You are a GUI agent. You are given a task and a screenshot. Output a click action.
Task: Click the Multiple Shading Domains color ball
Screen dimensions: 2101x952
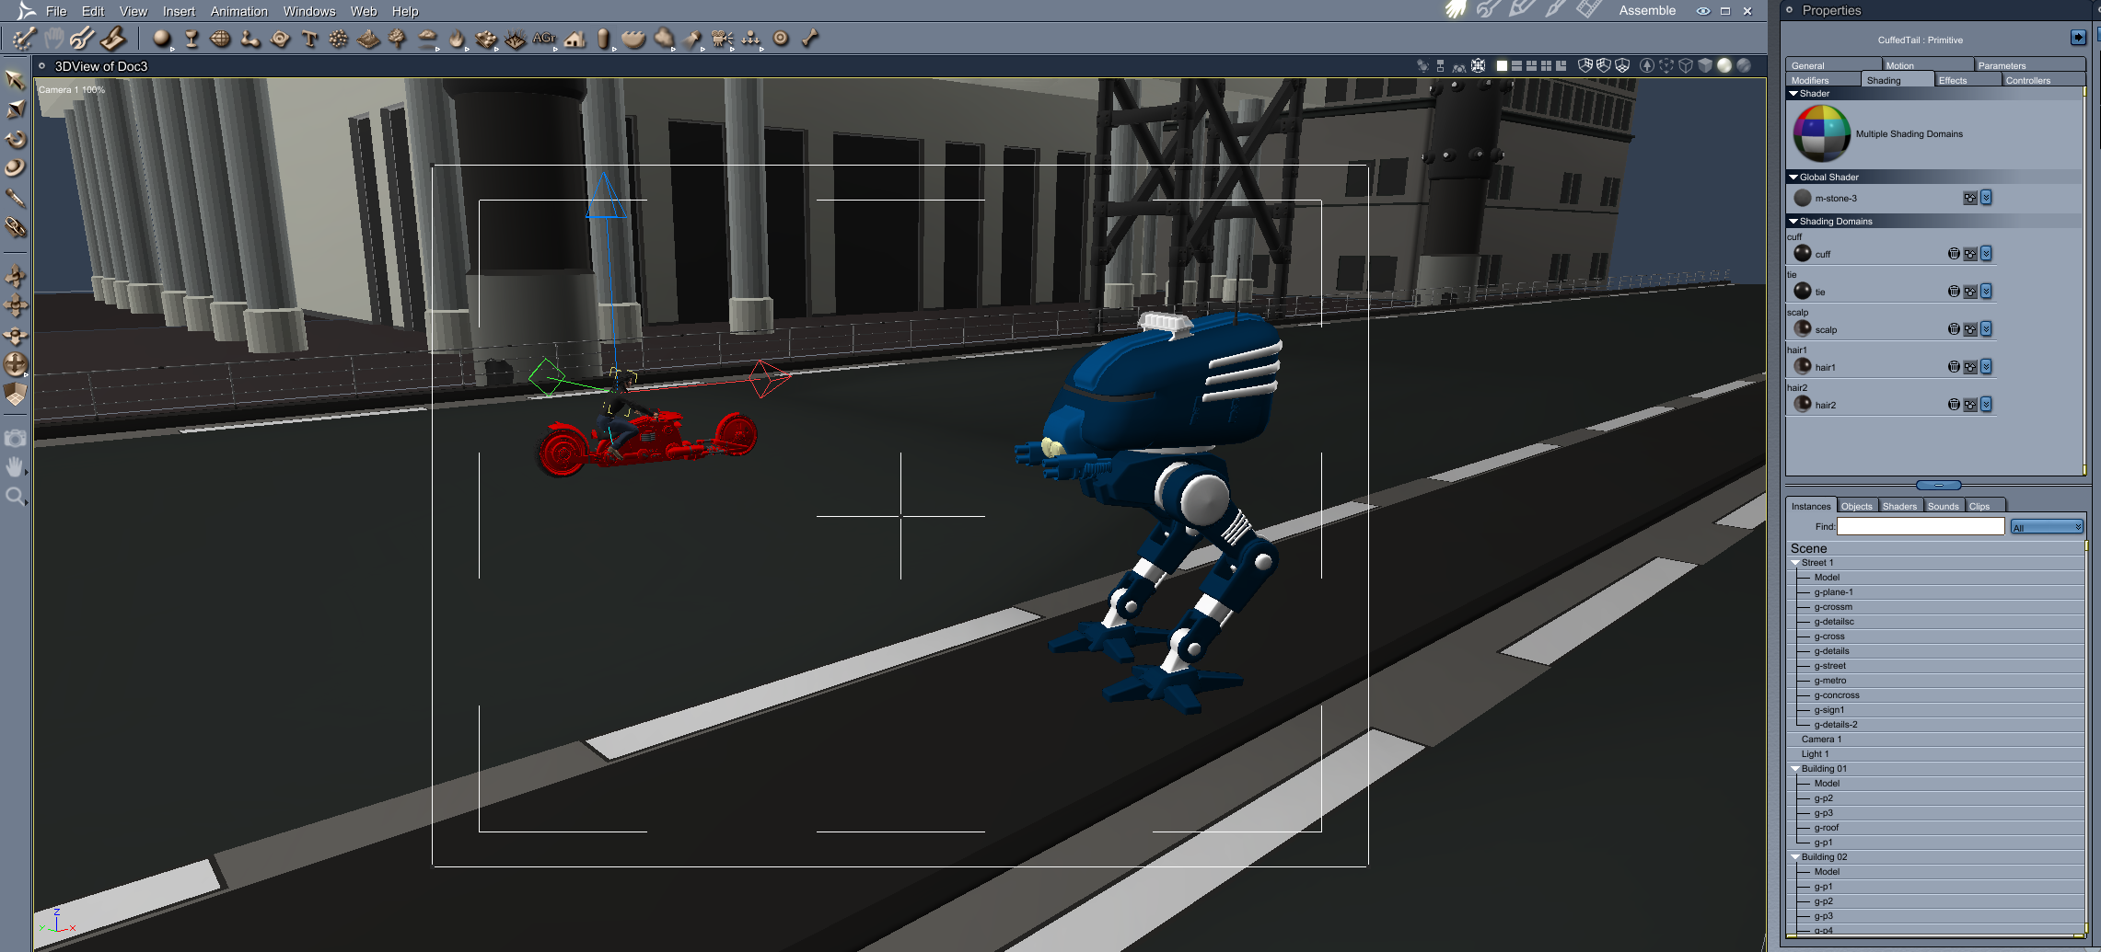[1820, 133]
